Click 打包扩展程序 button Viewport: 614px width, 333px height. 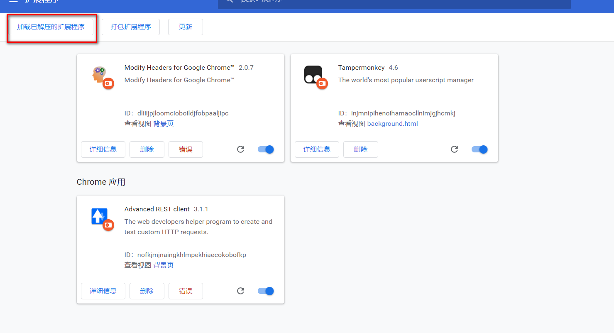pos(131,27)
